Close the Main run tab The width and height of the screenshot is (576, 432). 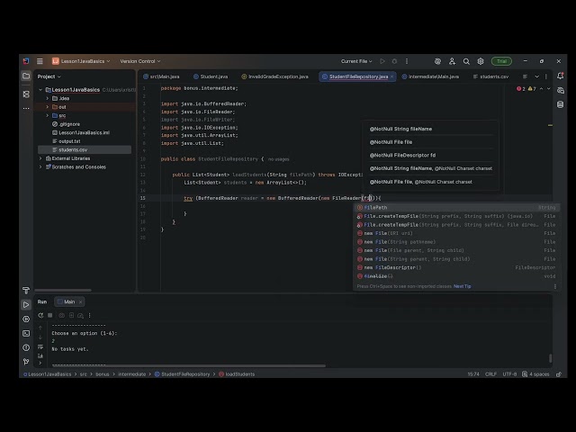click(80, 302)
